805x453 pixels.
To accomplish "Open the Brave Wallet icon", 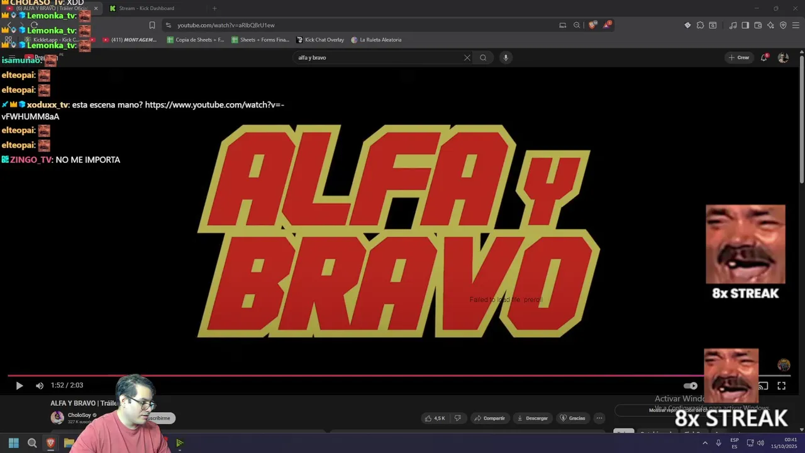I will [x=758, y=25].
